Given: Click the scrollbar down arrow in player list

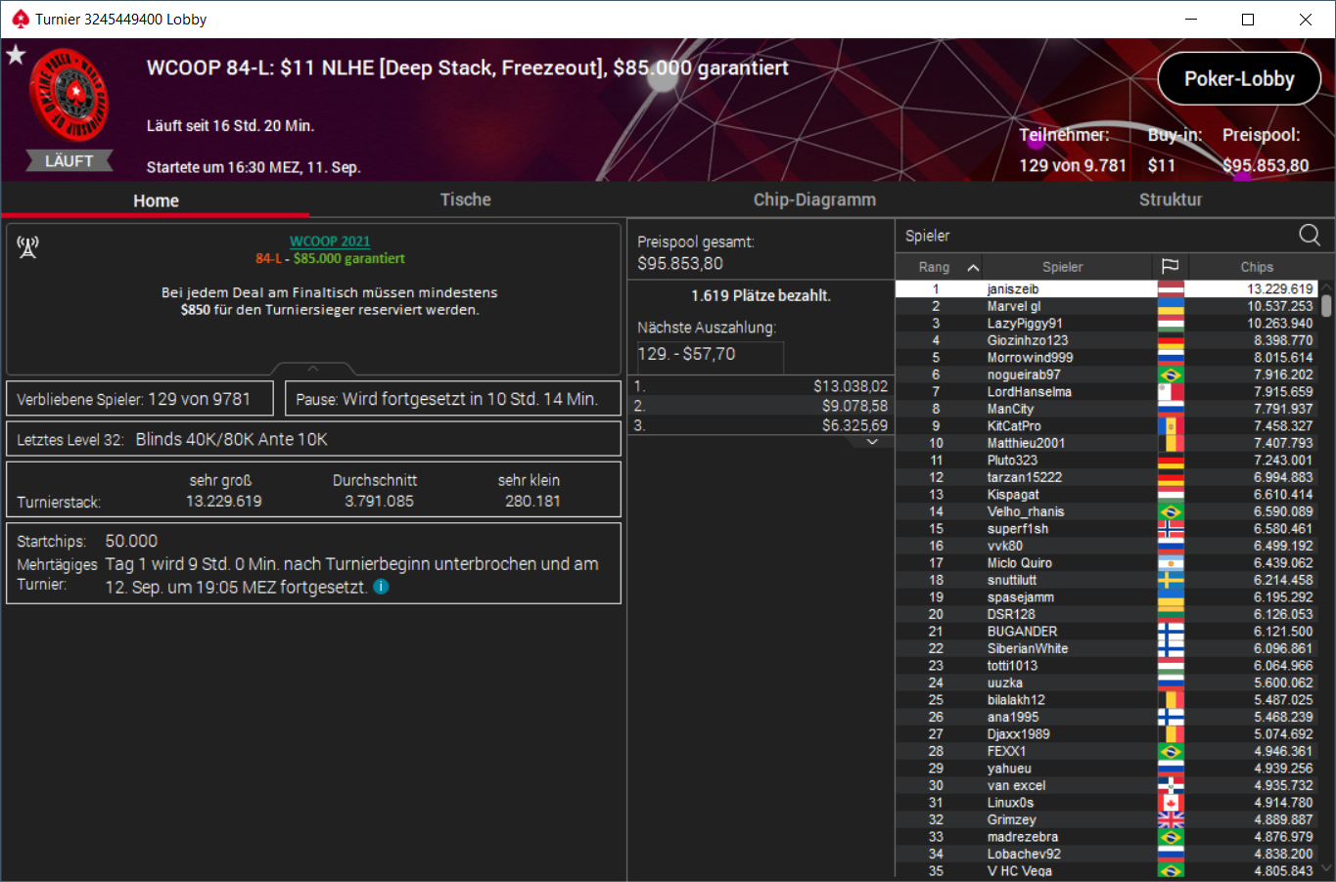Looking at the screenshot, I should [1326, 868].
